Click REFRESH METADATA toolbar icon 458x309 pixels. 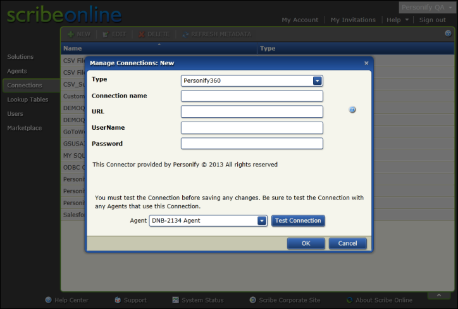pyautogui.click(x=185, y=34)
